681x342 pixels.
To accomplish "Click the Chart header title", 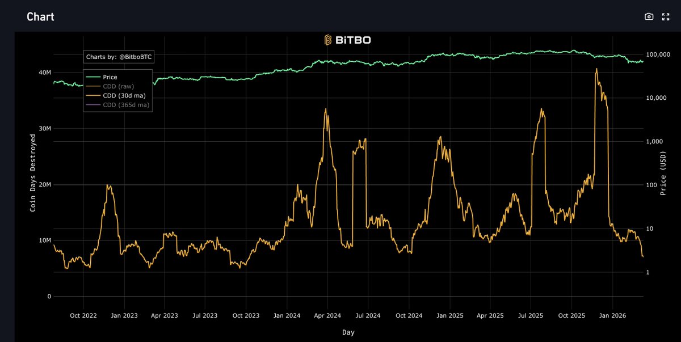I will coord(39,16).
